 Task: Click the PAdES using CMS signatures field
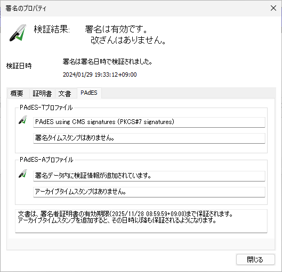click(x=149, y=122)
